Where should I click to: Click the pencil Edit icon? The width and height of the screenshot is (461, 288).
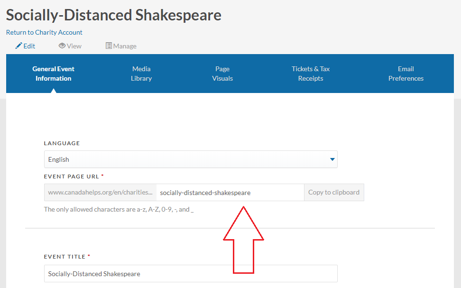pyautogui.click(x=19, y=46)
